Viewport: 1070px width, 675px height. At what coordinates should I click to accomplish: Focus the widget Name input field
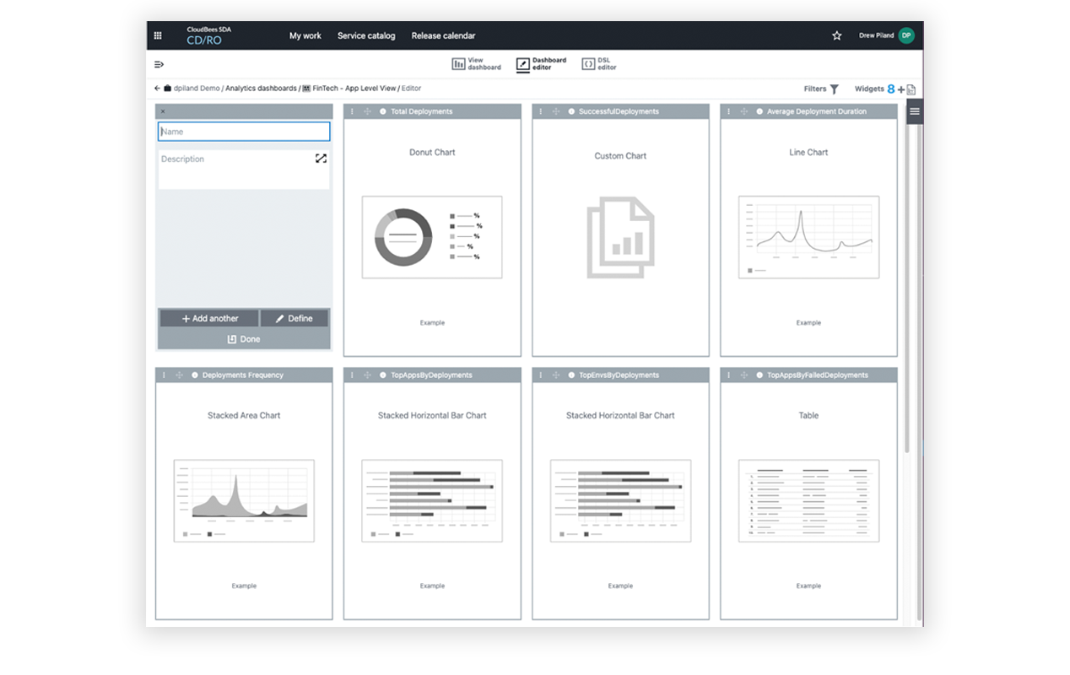(244, 132)
